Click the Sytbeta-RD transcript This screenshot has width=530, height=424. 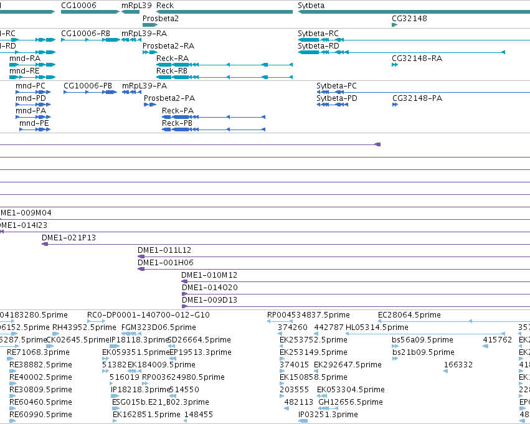tap(402, 52)
